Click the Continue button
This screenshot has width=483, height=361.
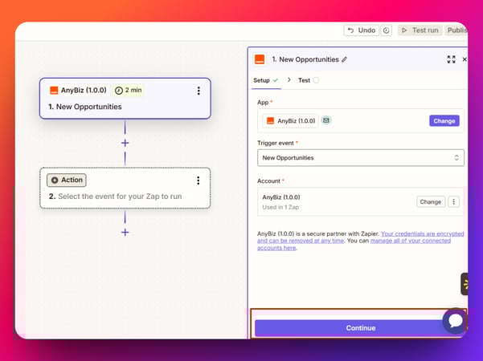click(361, 328)
